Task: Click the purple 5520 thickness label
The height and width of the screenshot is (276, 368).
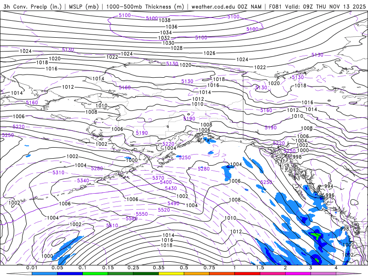Action: pyautogui.click(x=164, y=210)
